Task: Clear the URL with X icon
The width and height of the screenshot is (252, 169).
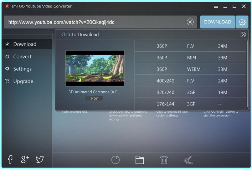Action: coord(190,22)
